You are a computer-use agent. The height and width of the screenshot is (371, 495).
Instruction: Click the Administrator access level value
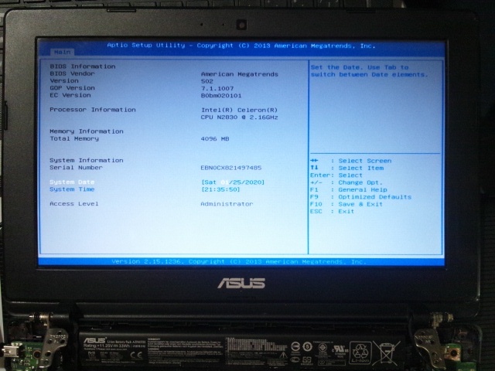tap(227, 204)
